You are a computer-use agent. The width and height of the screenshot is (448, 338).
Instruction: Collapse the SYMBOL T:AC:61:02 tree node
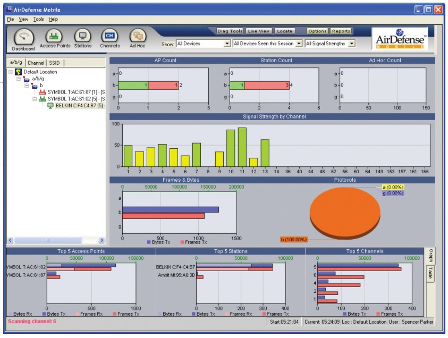(x=35, y=99)
